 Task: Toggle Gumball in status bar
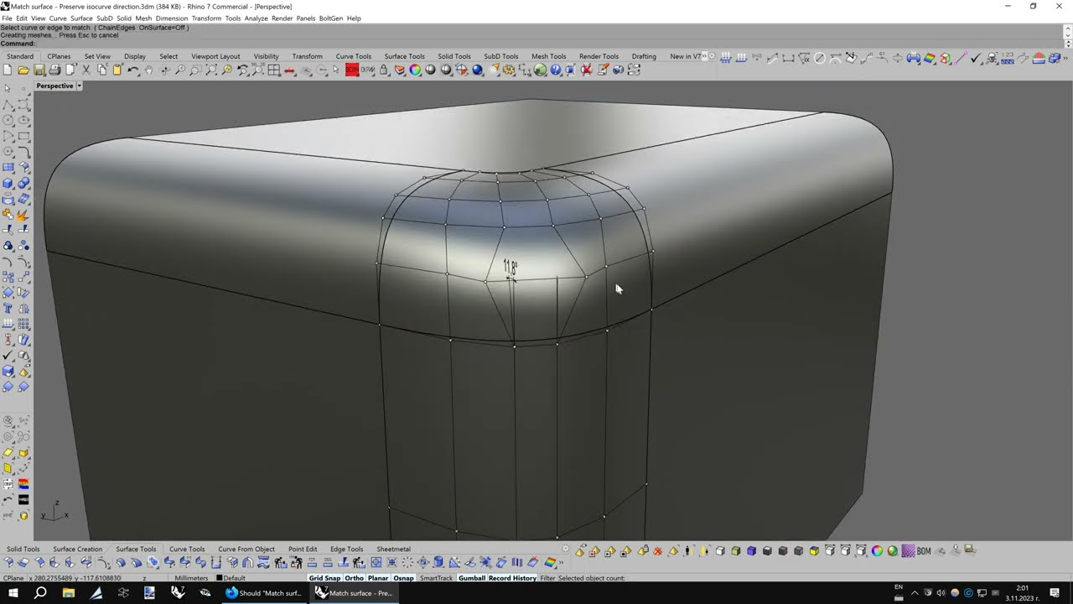(x=472, y=578)
